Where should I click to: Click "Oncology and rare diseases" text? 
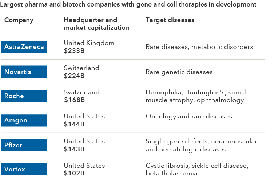pyautogui.click(x=188, y=117)
